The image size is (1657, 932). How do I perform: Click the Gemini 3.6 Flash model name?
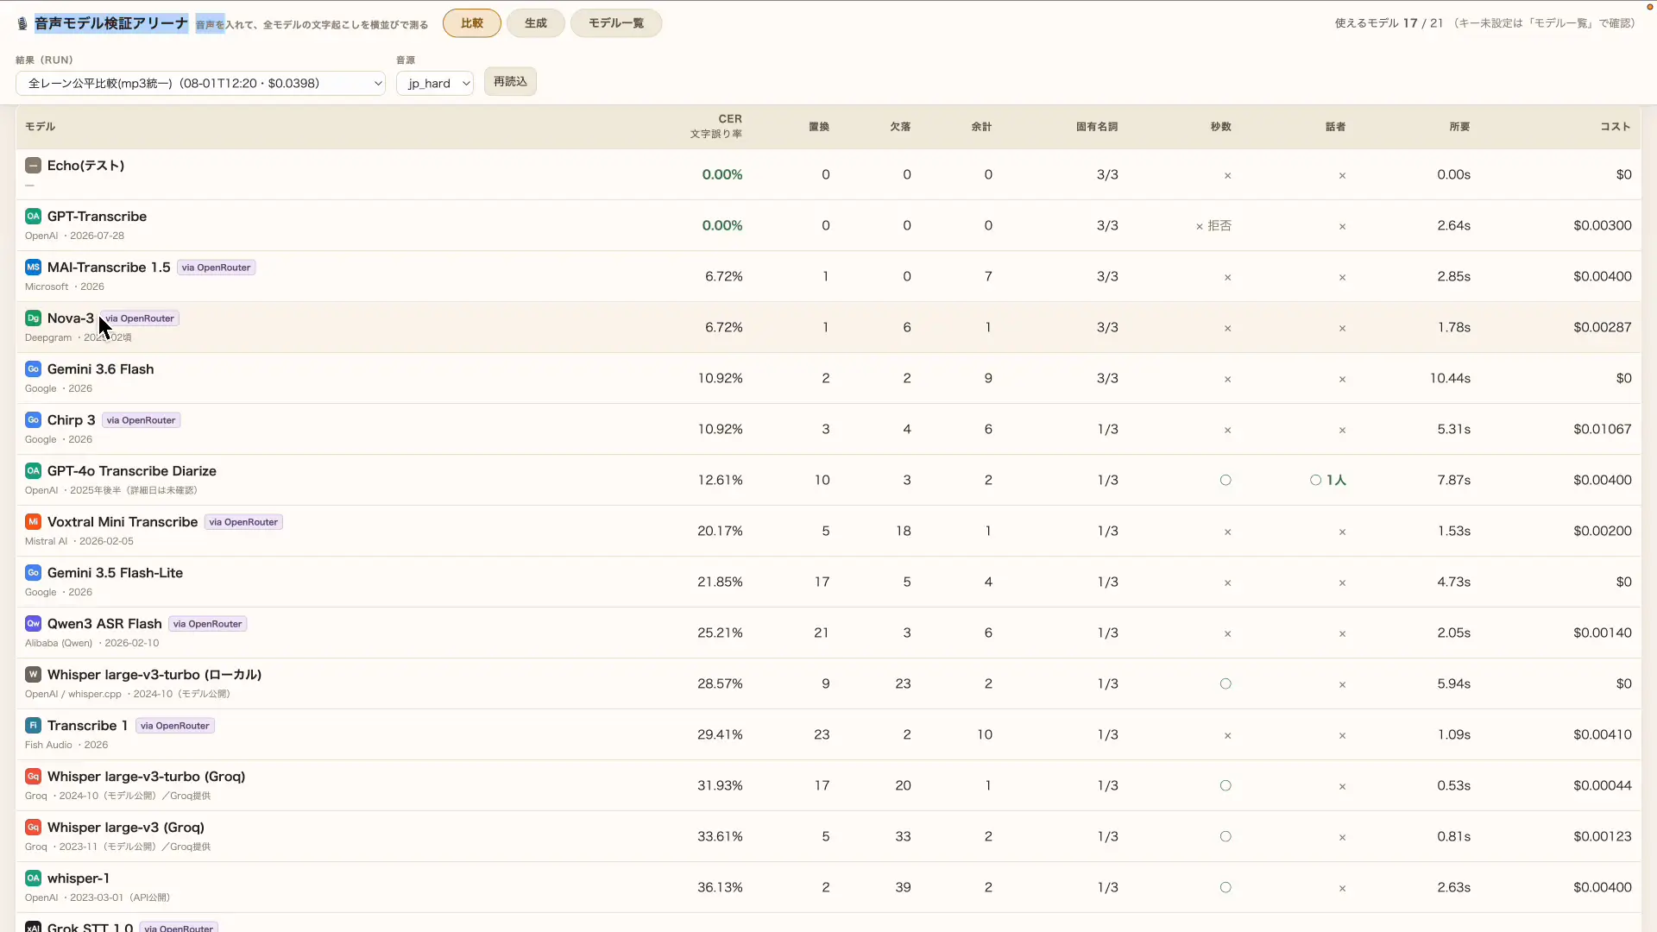click(101, 369)
